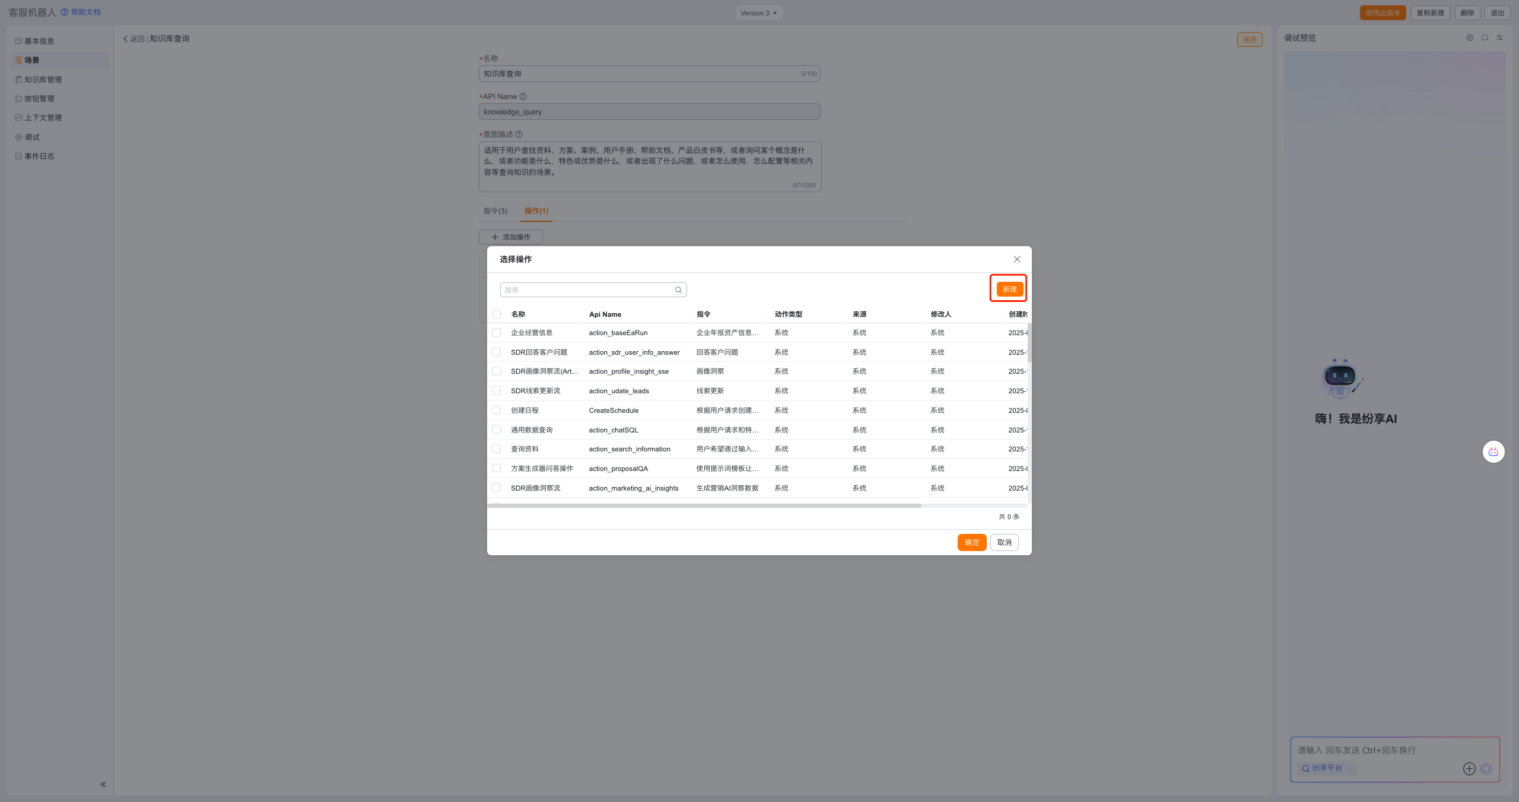Click the 确定 confirm button
The height and width of the screenshot is (802, 1519).
pyautogui.click(x=971, y=542)
